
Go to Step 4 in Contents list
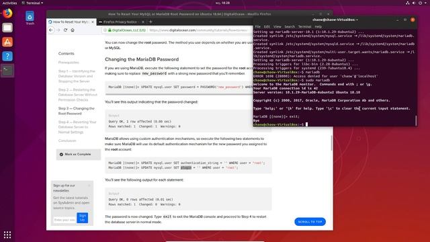click(77, 127)
